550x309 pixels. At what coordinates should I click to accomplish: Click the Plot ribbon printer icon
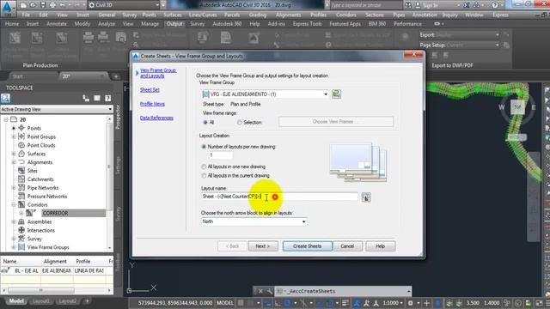(89, 37)
